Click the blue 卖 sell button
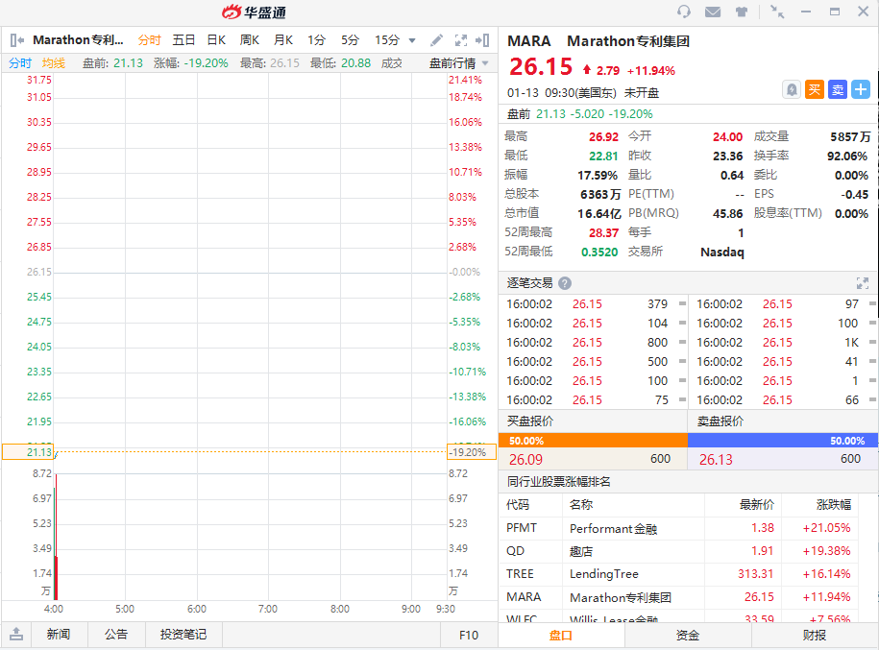 point(837,89)
